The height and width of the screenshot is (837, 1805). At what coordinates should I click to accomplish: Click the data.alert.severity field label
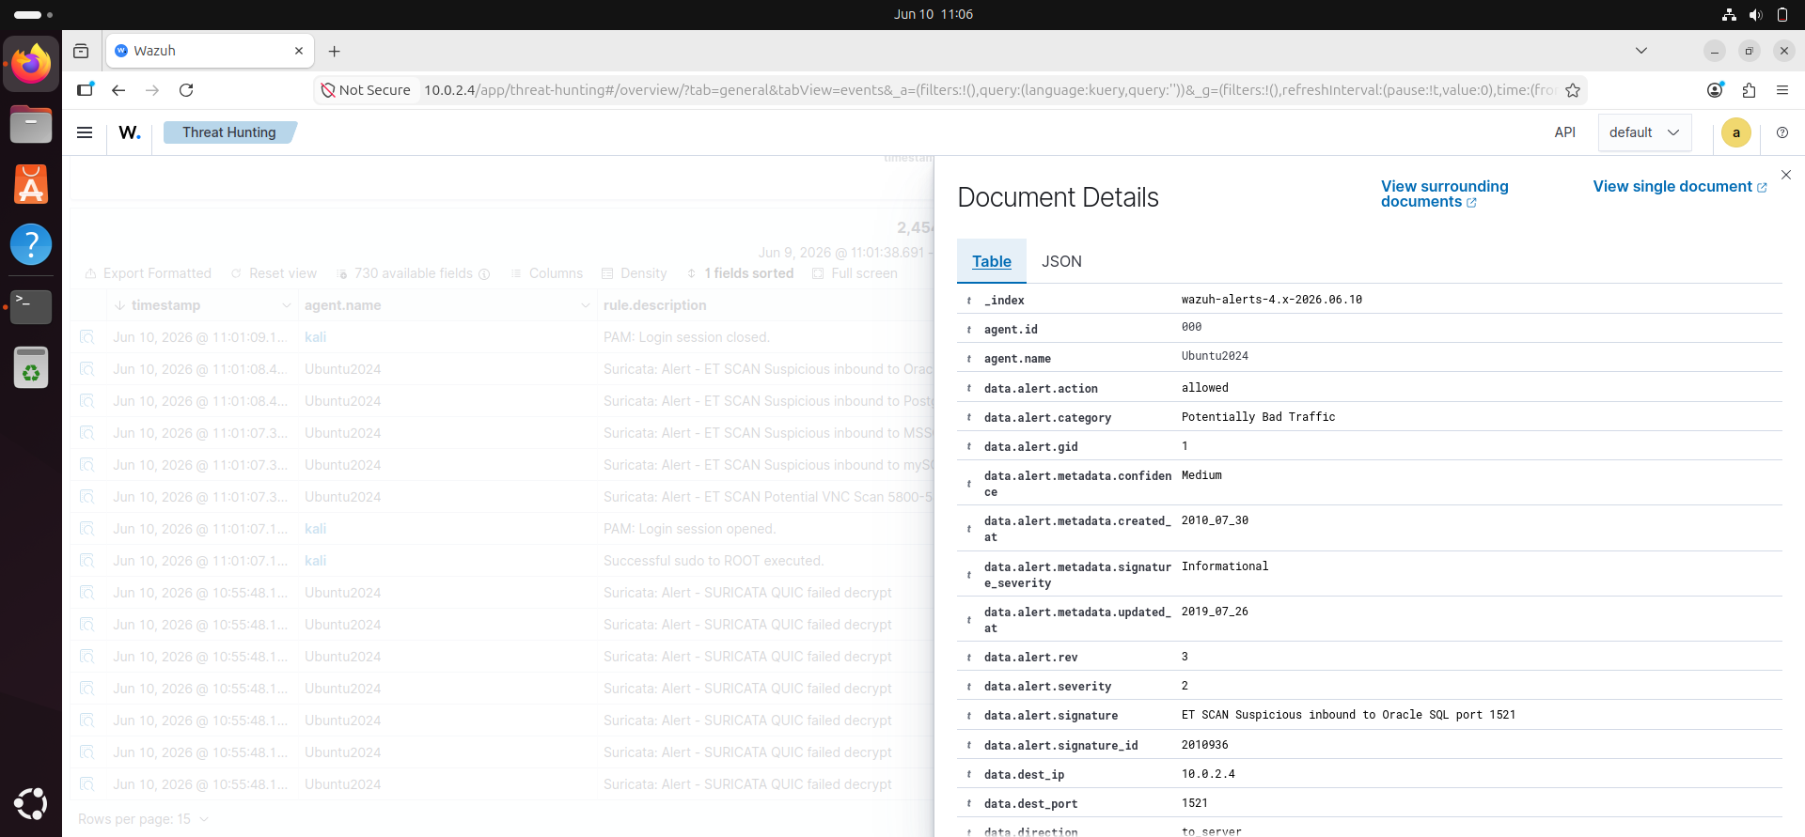point(1047,687)
